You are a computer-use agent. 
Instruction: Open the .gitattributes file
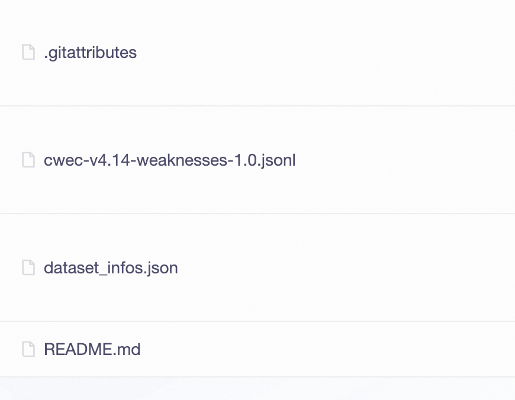[90, 53]
